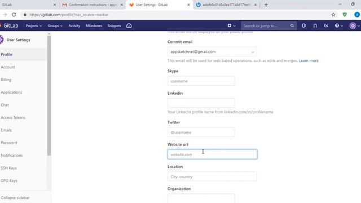Click the sidebar vertical scrollbar
This screenshot has width=361, height=203.
click(x=49, y=95)
